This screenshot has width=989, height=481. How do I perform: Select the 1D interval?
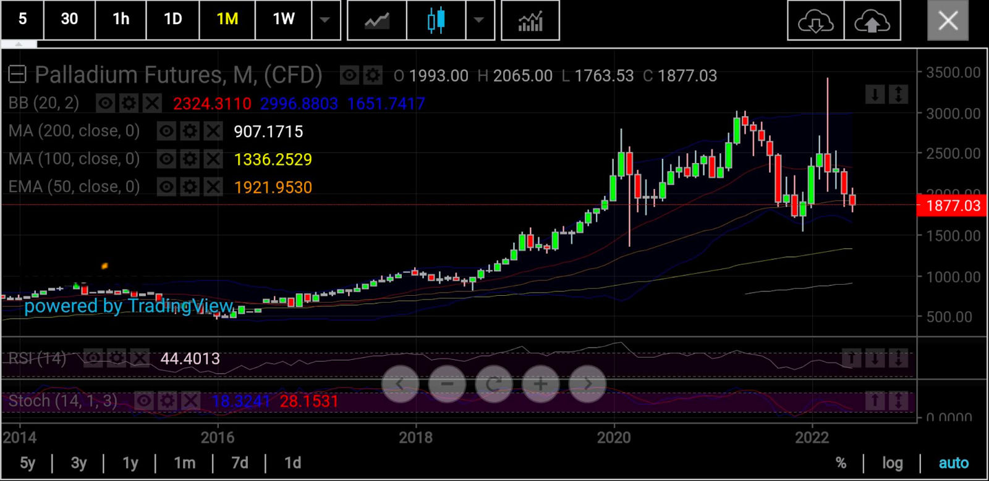[173, 19]
